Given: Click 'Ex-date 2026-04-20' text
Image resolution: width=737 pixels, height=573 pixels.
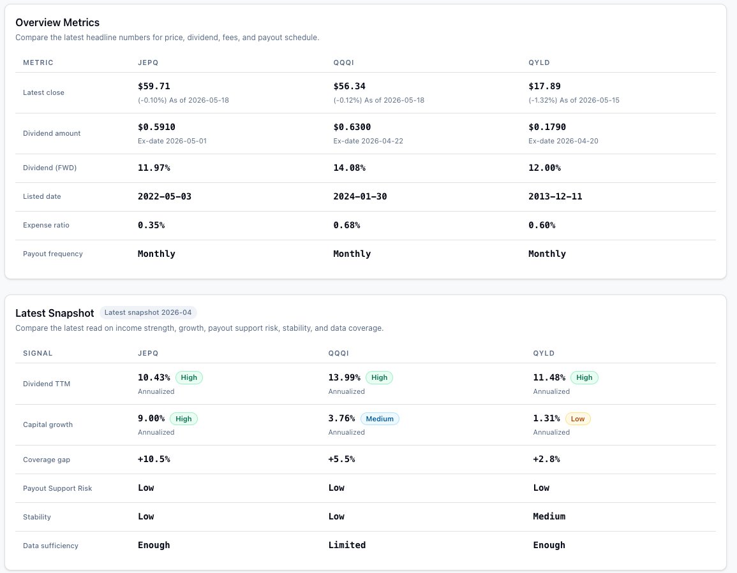Looking at the screenshot, I should [563, 141].
